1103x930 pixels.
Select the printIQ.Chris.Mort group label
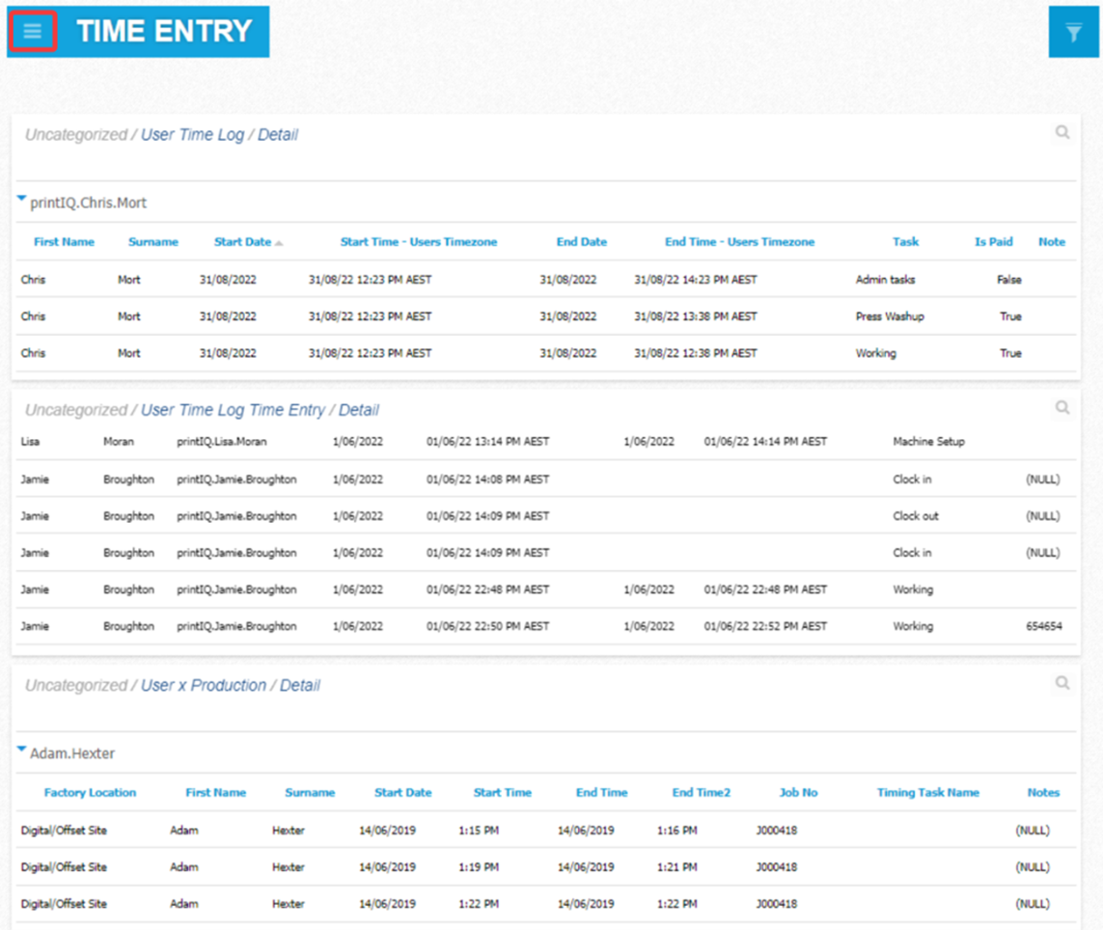89,204
